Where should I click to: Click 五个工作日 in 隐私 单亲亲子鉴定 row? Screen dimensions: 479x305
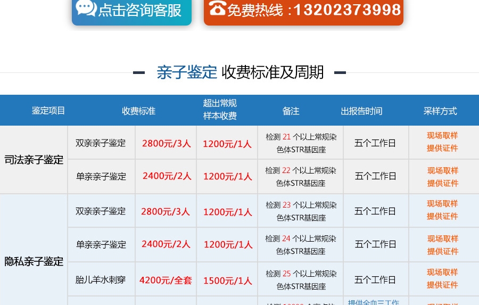point(375,244)
